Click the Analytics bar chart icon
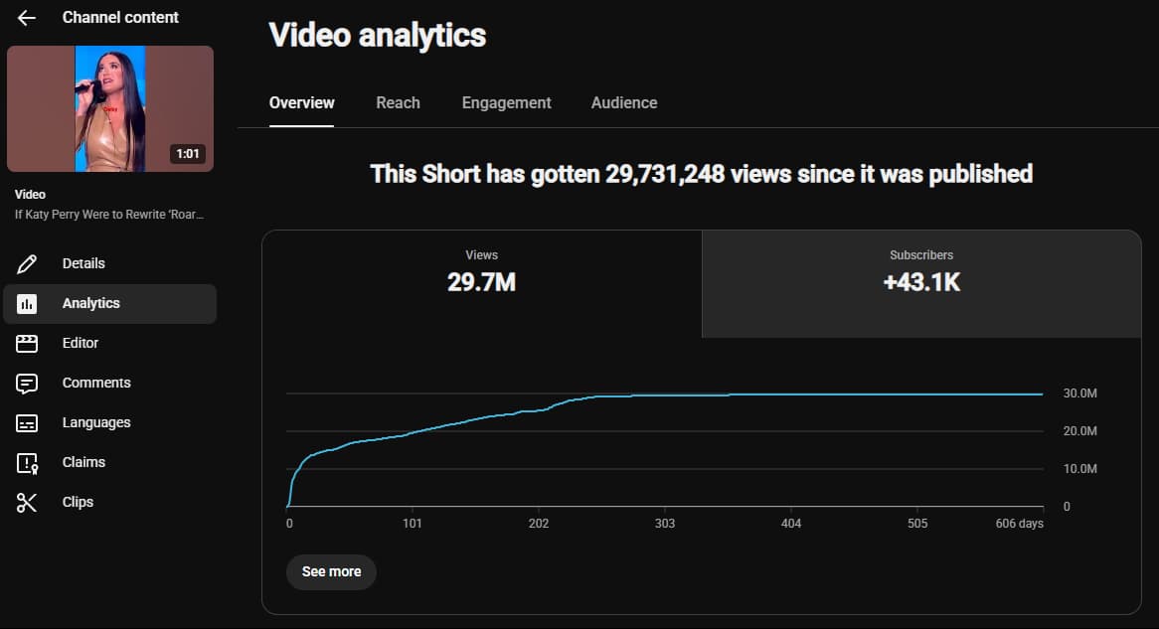 27,304
